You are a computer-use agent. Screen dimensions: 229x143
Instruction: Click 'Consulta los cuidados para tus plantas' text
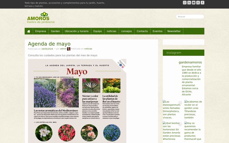tap(63, 55)
